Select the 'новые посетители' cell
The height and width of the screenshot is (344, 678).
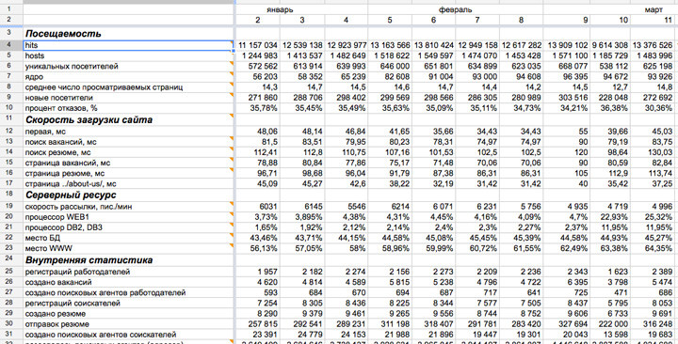[128, 98]
